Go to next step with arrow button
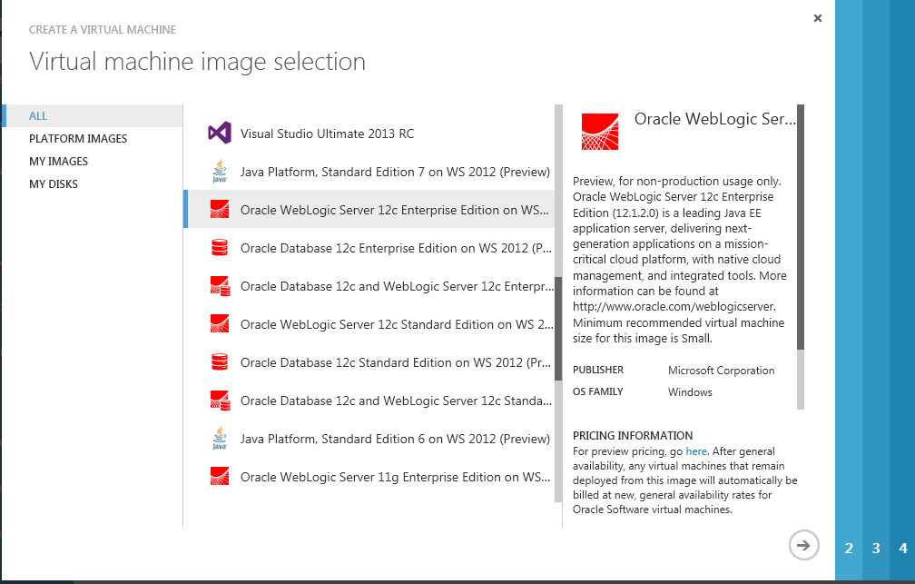915x584 pixels. click(x=803, y=544)
